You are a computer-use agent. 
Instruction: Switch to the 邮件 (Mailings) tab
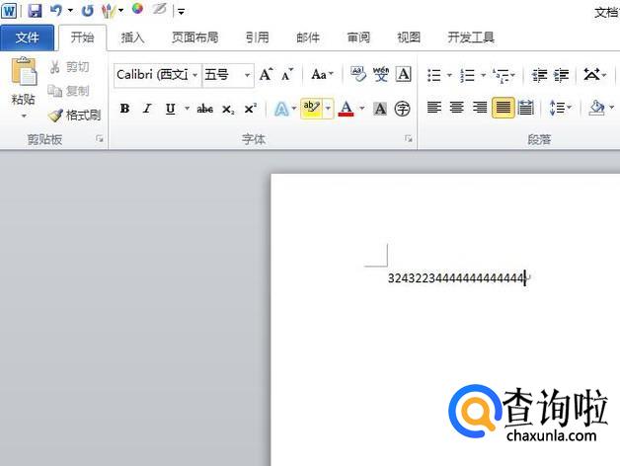tap(308, 38)
